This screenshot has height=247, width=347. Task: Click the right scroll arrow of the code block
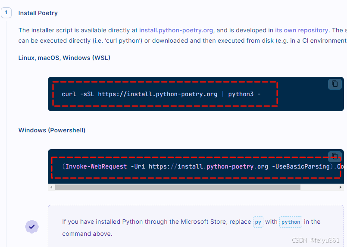(x=341, y=187)
